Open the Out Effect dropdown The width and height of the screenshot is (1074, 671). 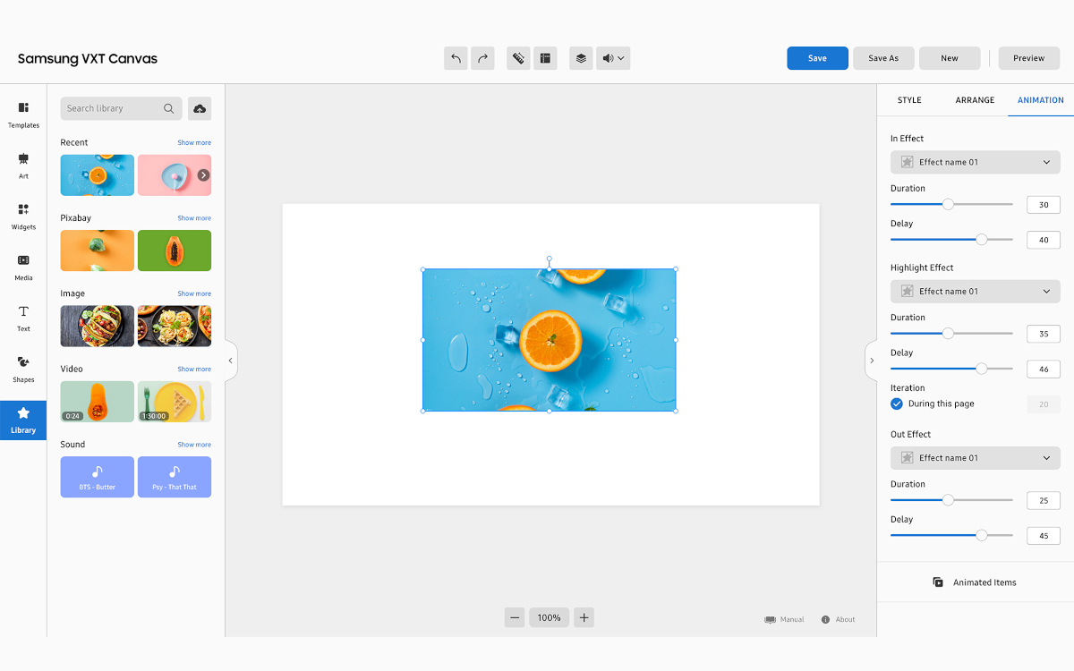[975, 458]
